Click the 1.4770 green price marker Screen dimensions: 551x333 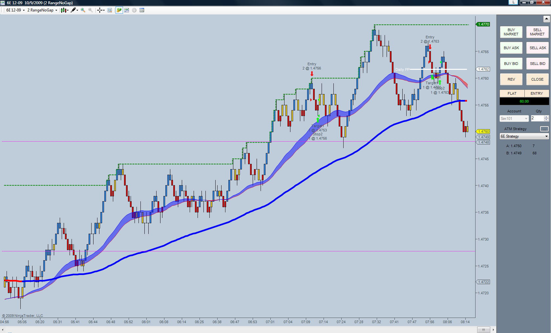pyautogui.click(x=483, y=24)
